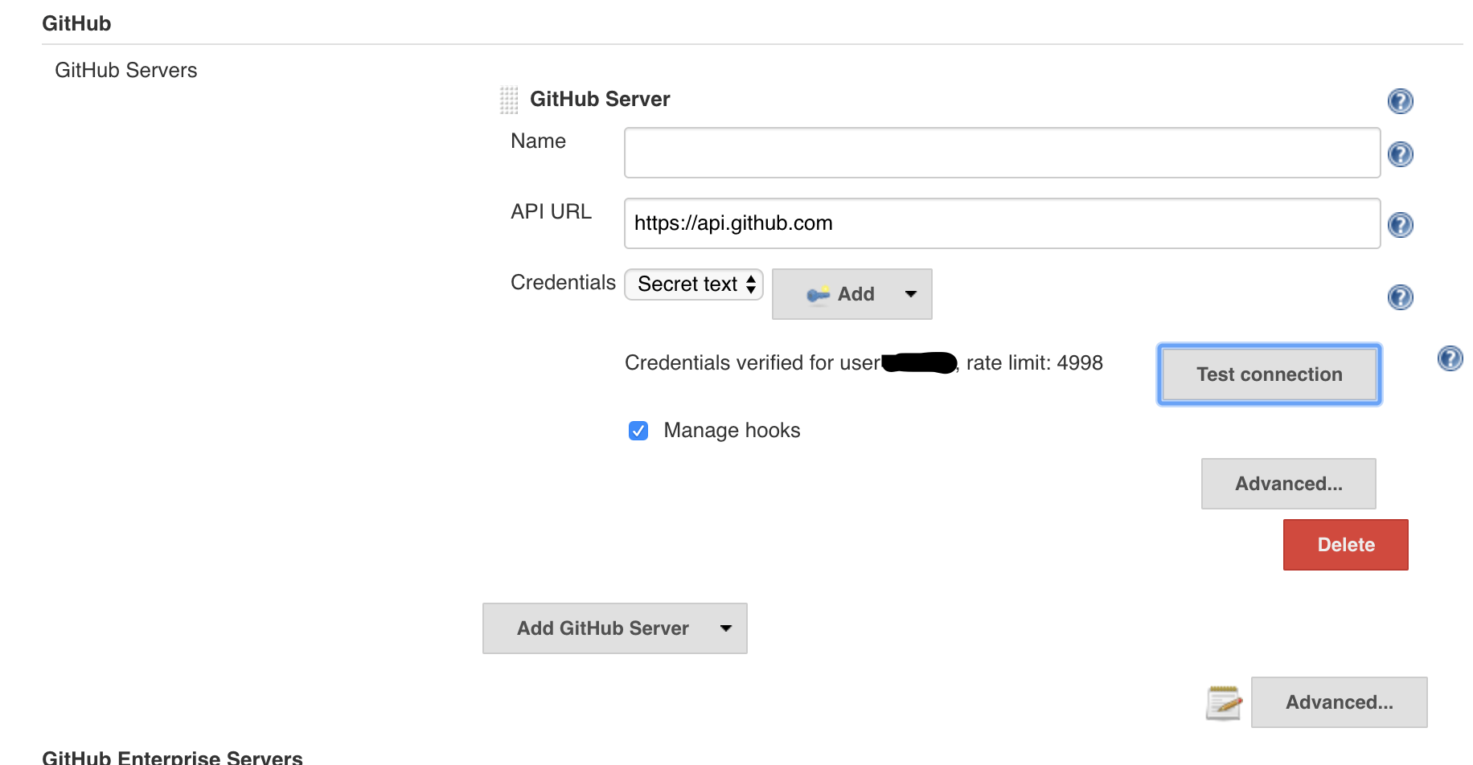The width and height of the screenshot is (1473, 765).
Task: Grab the GitHub Server drag handle
Action: click(x=509, y=100)
